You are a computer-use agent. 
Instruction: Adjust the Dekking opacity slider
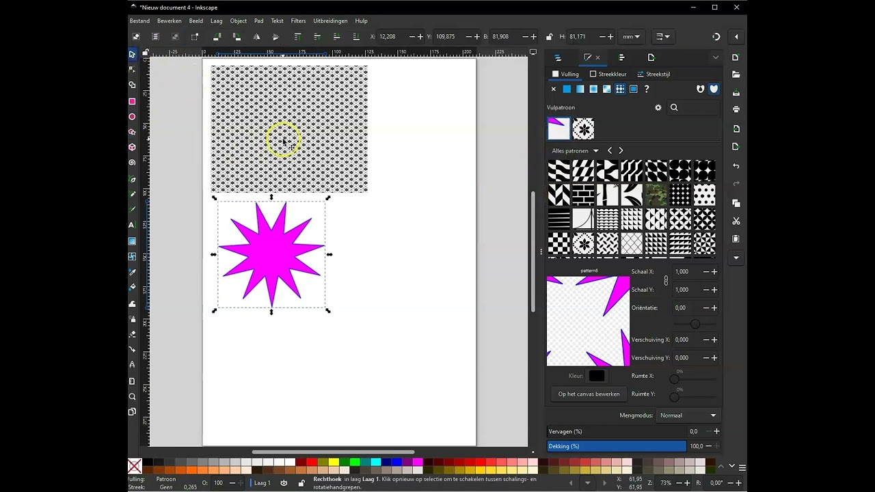(617, 446)
